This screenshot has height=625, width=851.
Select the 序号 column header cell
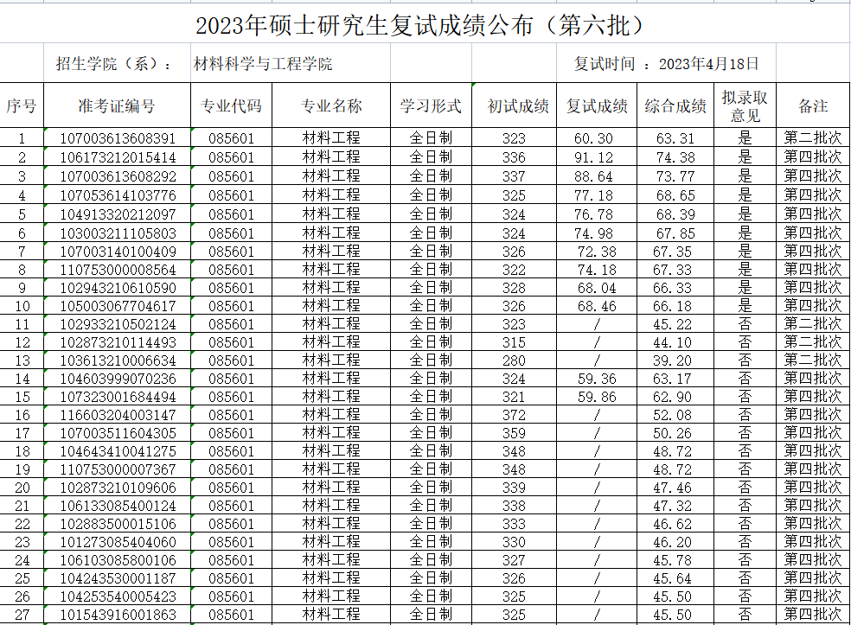coord(22,106)
